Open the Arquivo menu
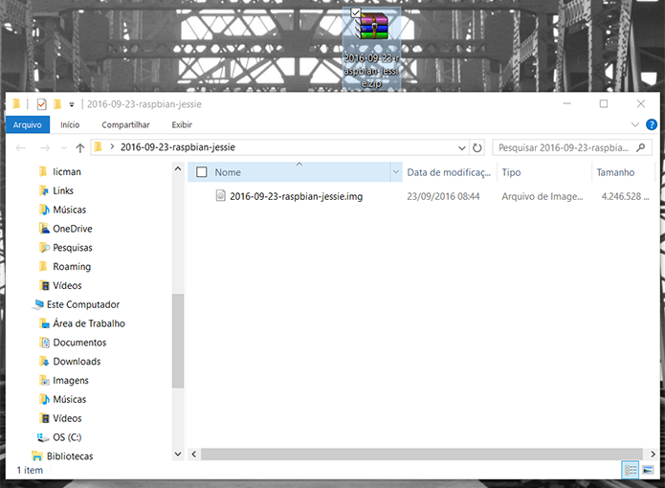 pos(28,125)
